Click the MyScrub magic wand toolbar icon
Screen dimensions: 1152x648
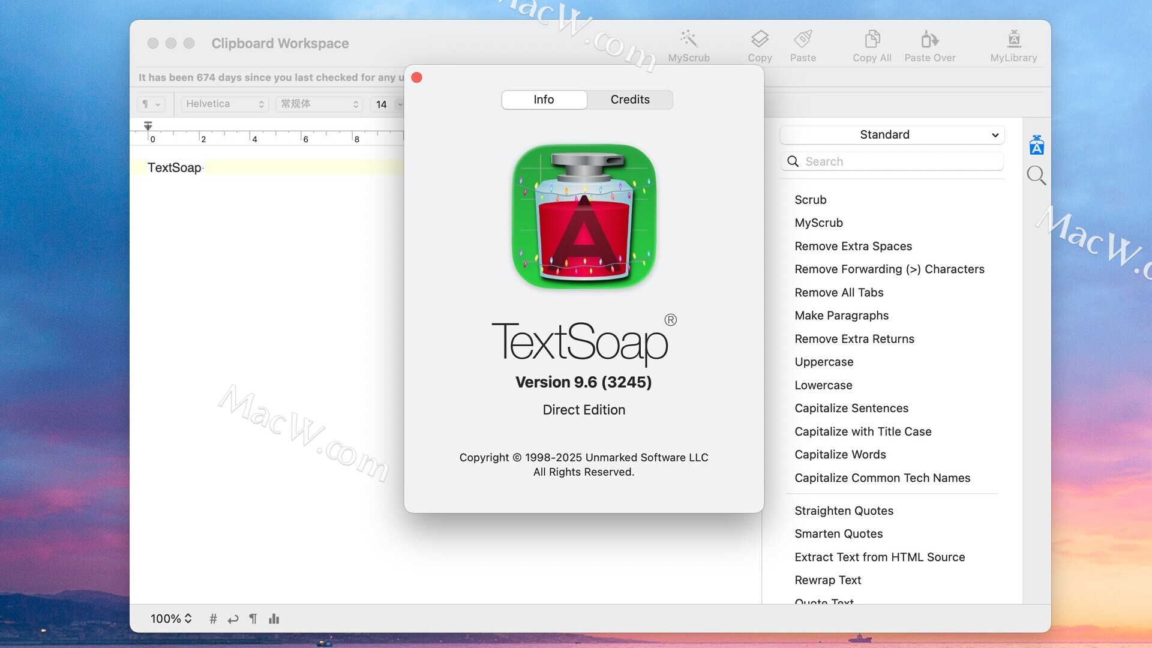(x=689, y=40)
